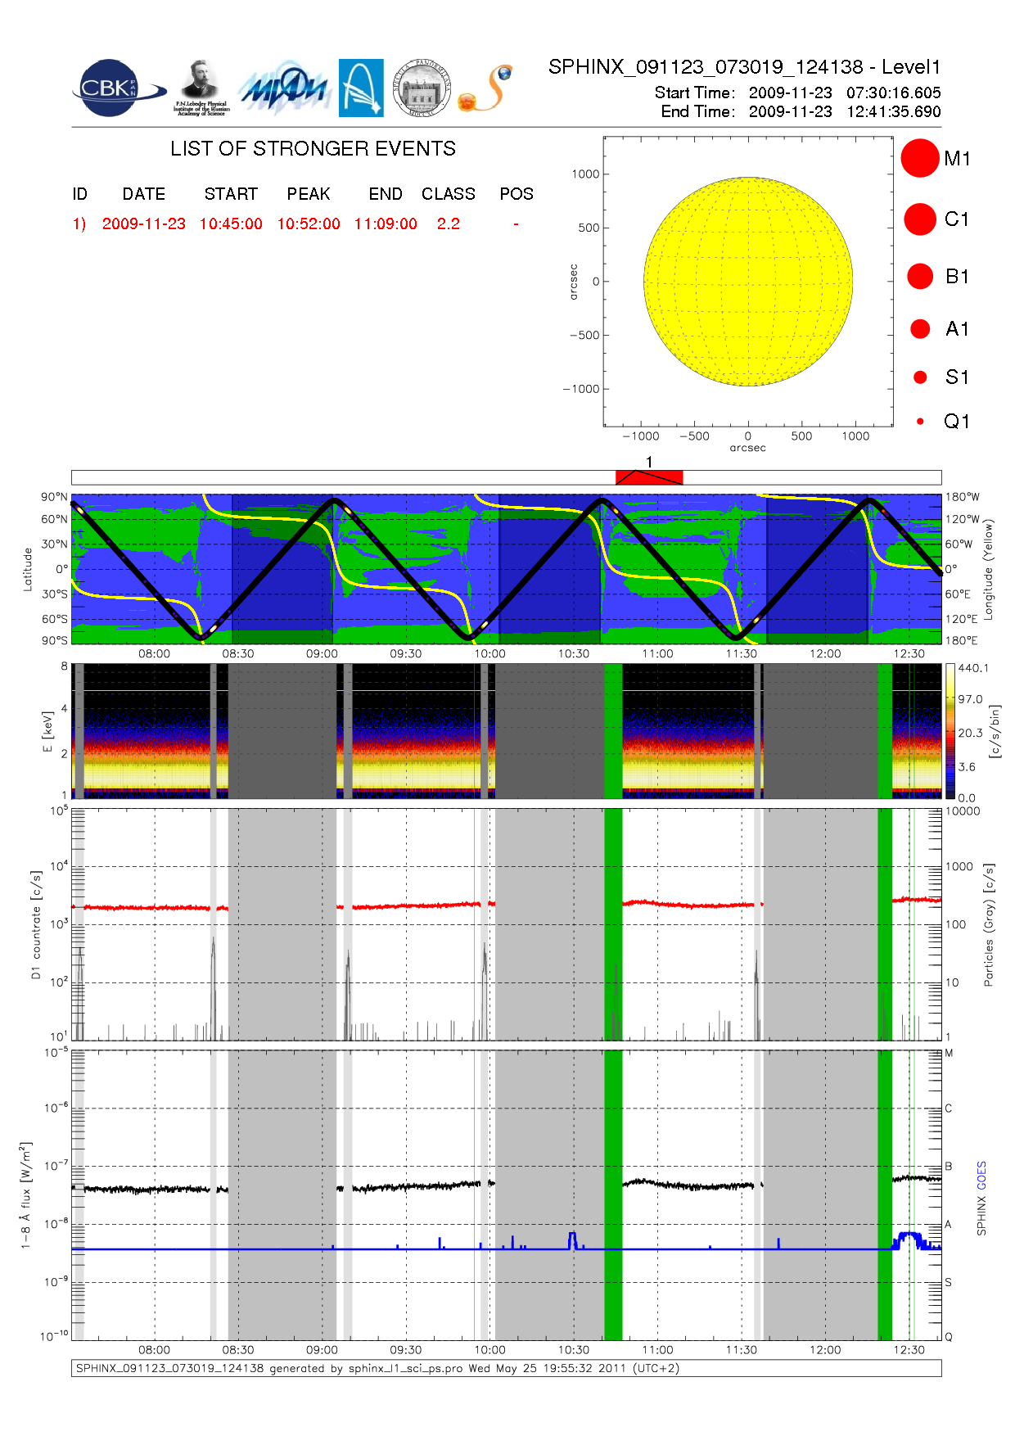This screenshot has width=1015, height=1436.
Task: Click the c/s/bin spectrogram color bar
Action: pos(950,731)
